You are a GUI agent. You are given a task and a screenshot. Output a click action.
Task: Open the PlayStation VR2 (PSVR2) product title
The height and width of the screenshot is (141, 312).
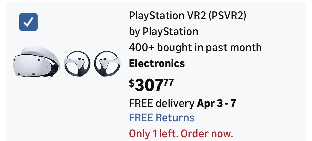click(x=187, y=16)
